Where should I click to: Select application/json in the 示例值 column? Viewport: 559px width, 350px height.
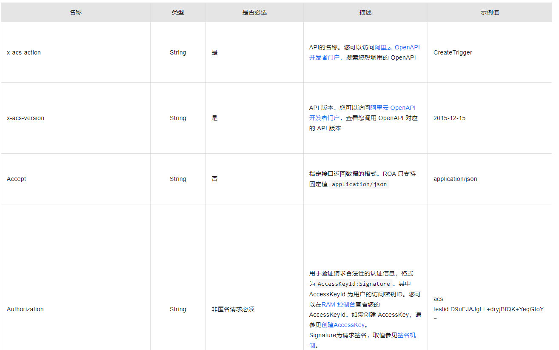tap(455, 179)
